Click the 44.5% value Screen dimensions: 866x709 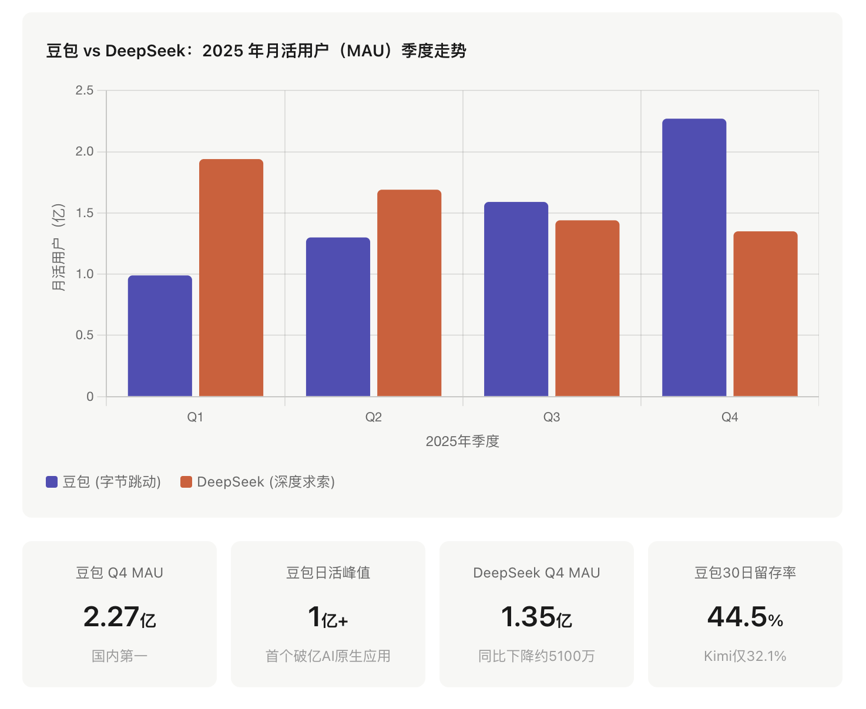745,617
